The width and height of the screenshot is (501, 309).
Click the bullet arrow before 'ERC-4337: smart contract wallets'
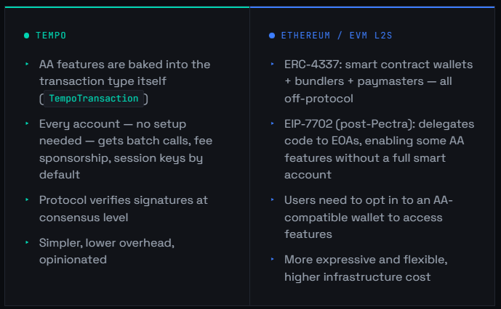coord(272,65)
